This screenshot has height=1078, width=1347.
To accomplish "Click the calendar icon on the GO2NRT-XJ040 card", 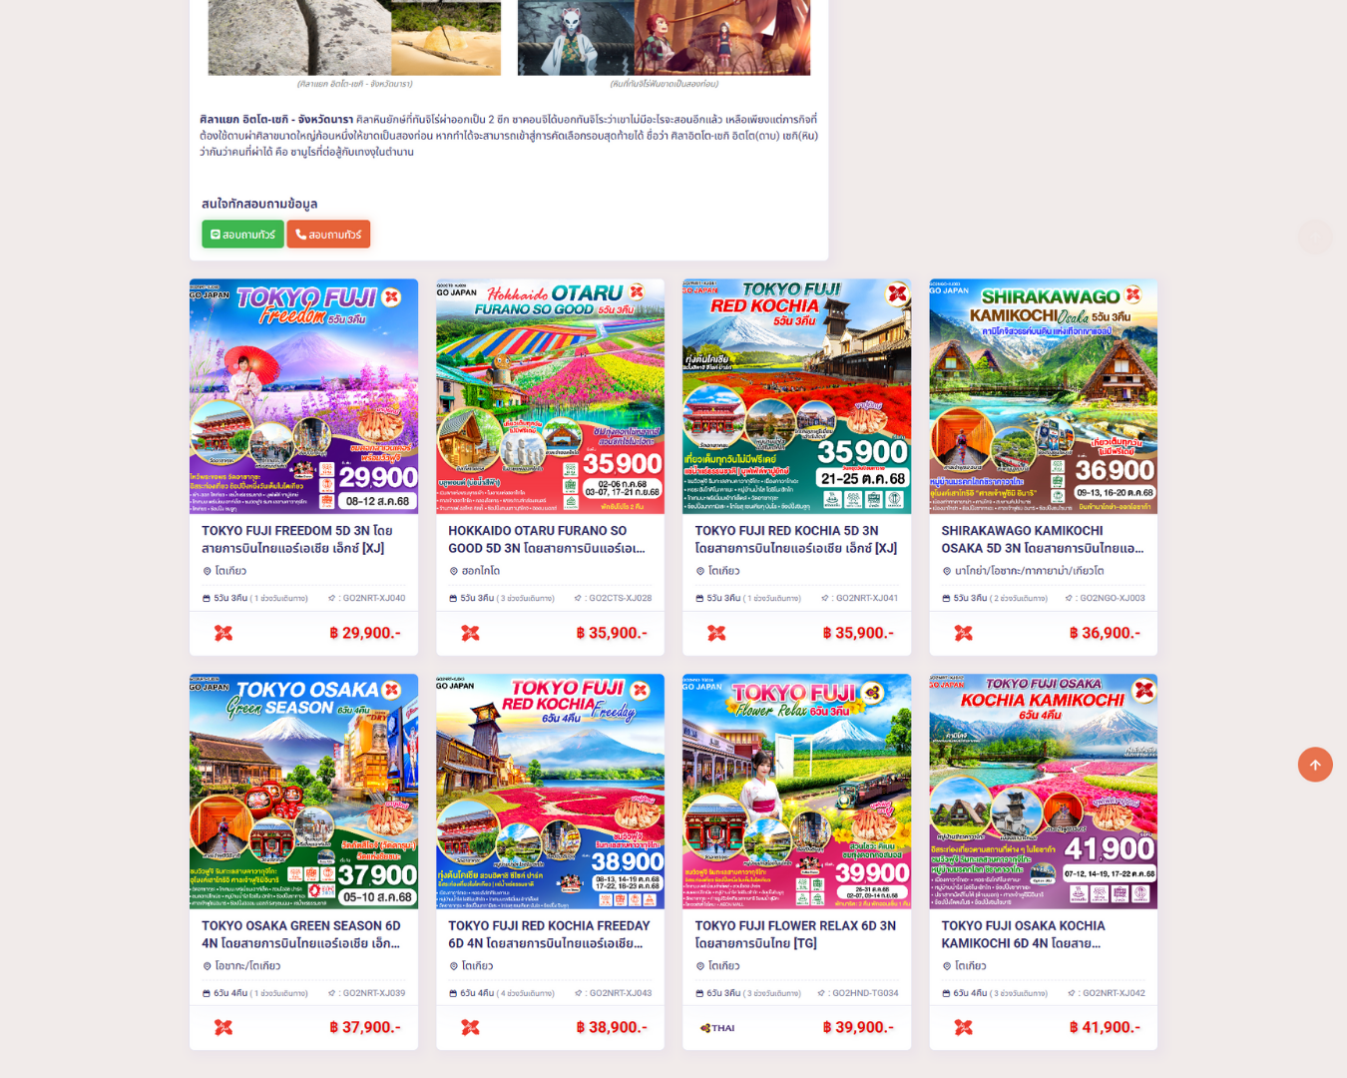I will click(x=207, y=598).
